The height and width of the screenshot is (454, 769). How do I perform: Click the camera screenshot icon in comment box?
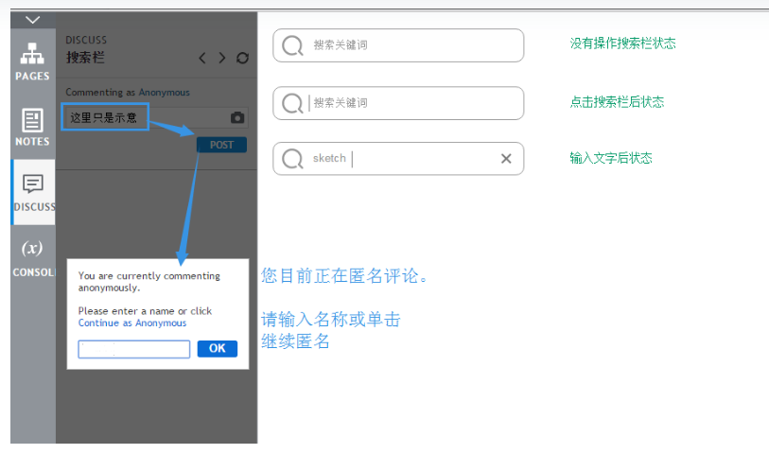tap(237, 118)
